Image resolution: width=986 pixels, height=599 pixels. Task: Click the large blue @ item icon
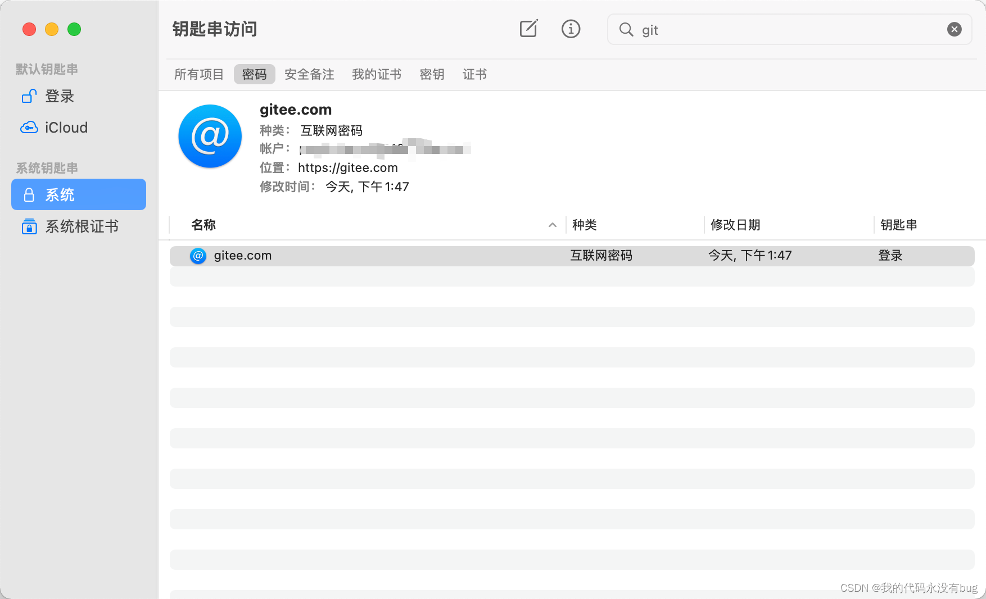pos(210,136)
